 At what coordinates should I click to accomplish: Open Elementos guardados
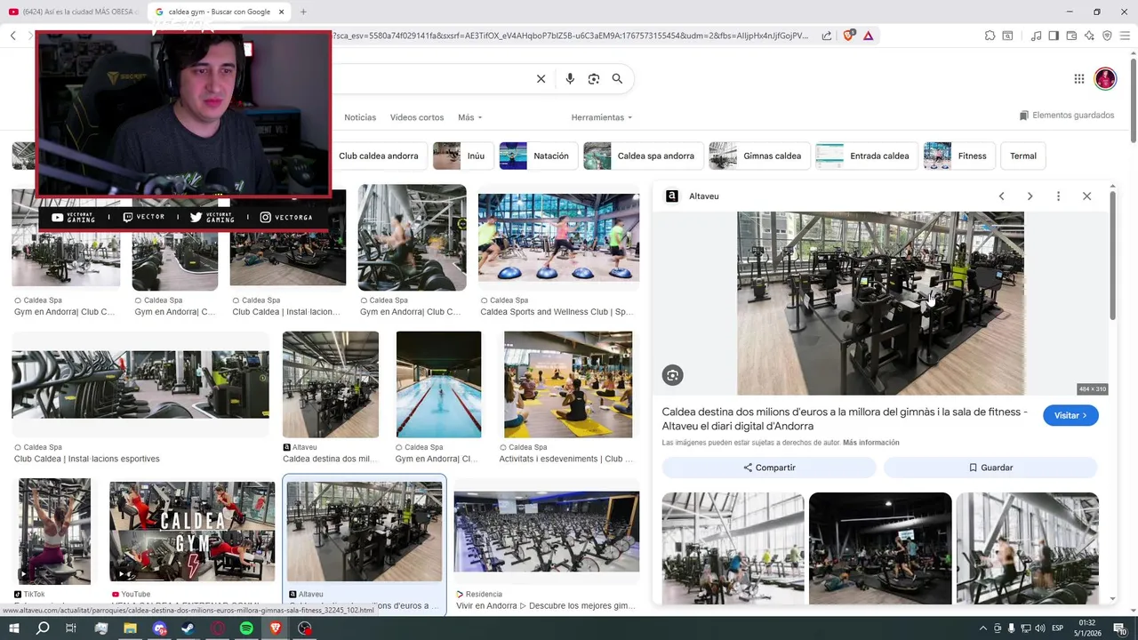(1067, 116)
